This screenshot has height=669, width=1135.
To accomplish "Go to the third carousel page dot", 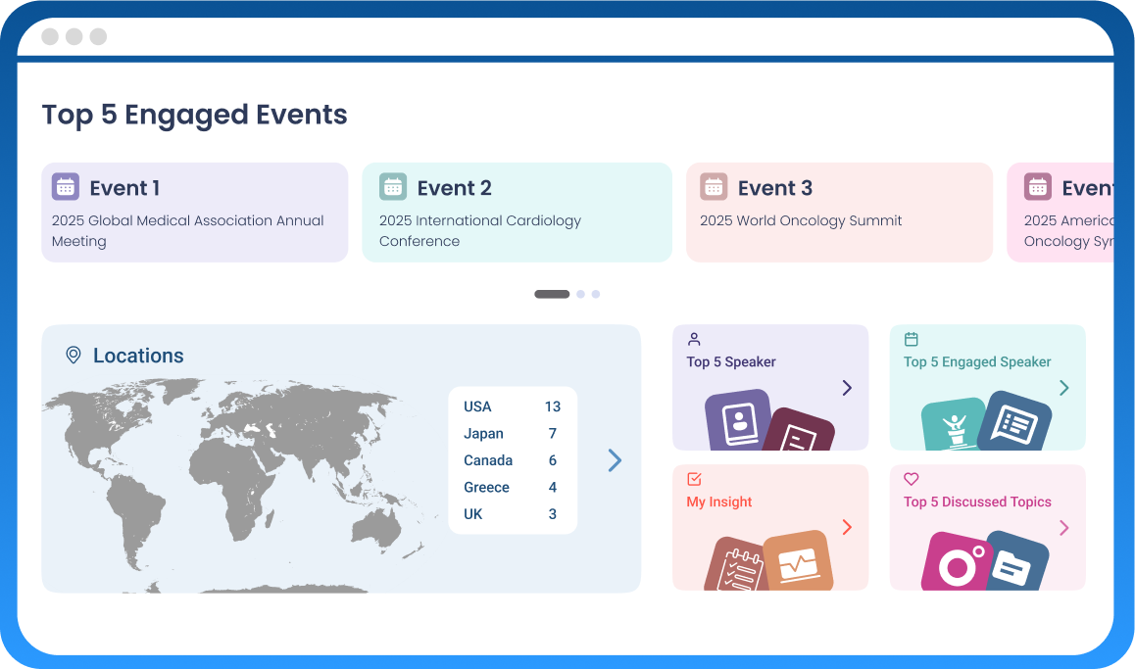I will point(596,294).
